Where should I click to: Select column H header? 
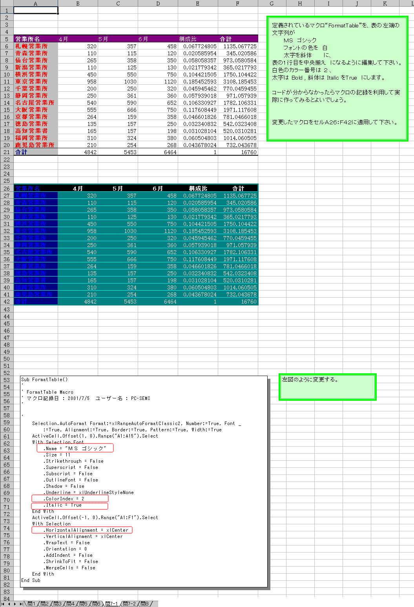click(300, 4)
